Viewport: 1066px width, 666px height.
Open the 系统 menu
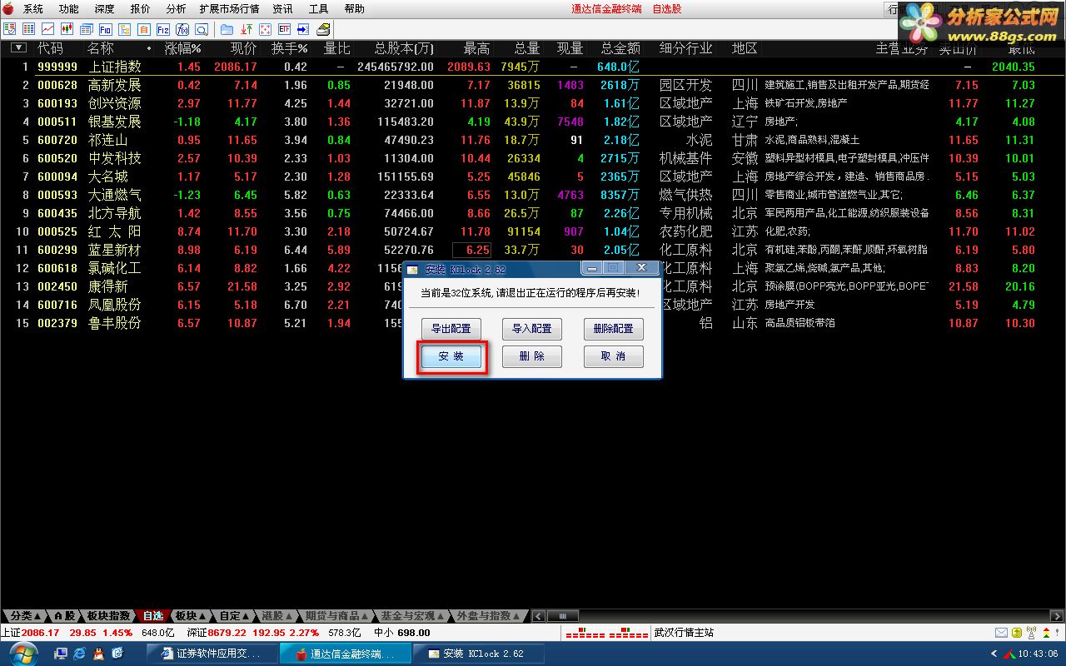pos(33,9)
